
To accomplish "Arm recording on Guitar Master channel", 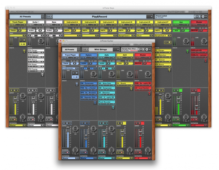I will tap(140, 153).
